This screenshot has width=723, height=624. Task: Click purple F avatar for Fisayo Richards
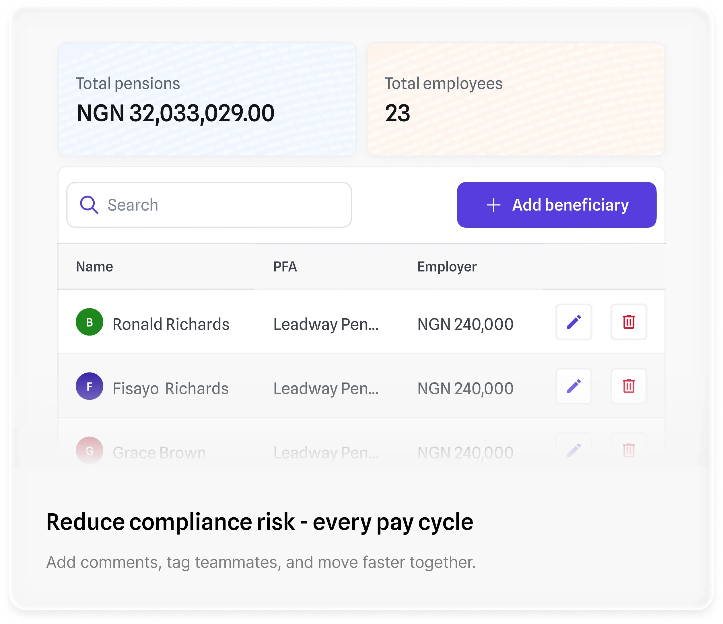click(89, 386)
